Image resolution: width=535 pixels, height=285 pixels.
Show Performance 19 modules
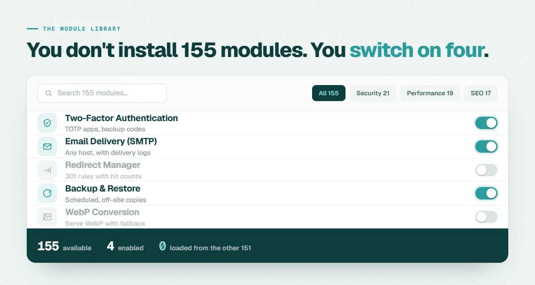(430, 93)
